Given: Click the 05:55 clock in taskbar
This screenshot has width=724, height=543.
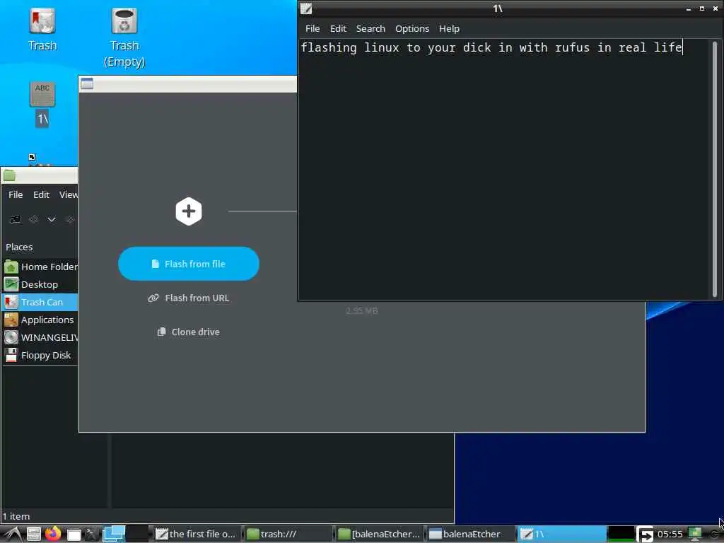Looking at the screenshot, I should [670, 535].
